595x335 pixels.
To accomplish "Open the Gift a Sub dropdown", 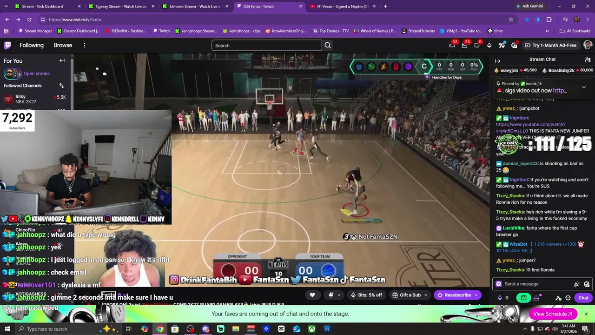I will pos(410,295).
